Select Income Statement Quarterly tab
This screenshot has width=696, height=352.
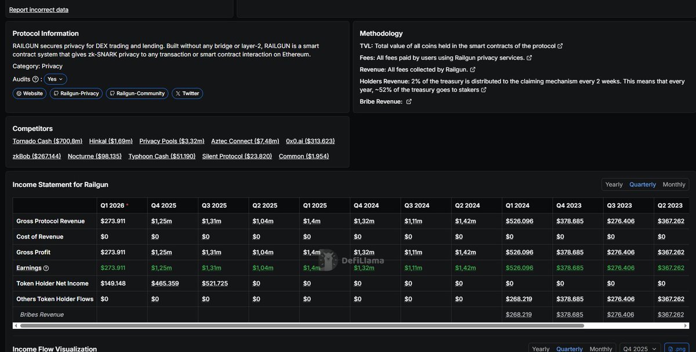coord(643,185)
